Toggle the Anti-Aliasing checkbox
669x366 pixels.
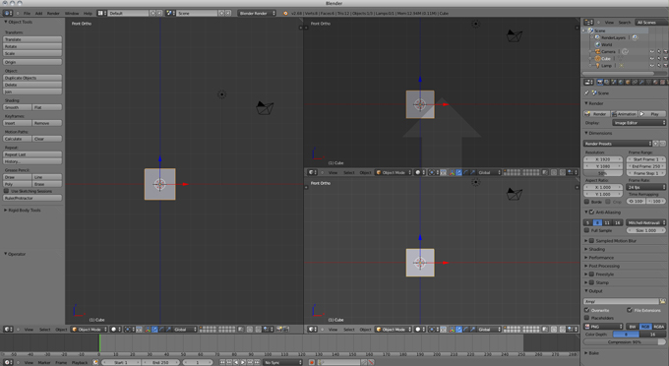click(x=592, y=212)
